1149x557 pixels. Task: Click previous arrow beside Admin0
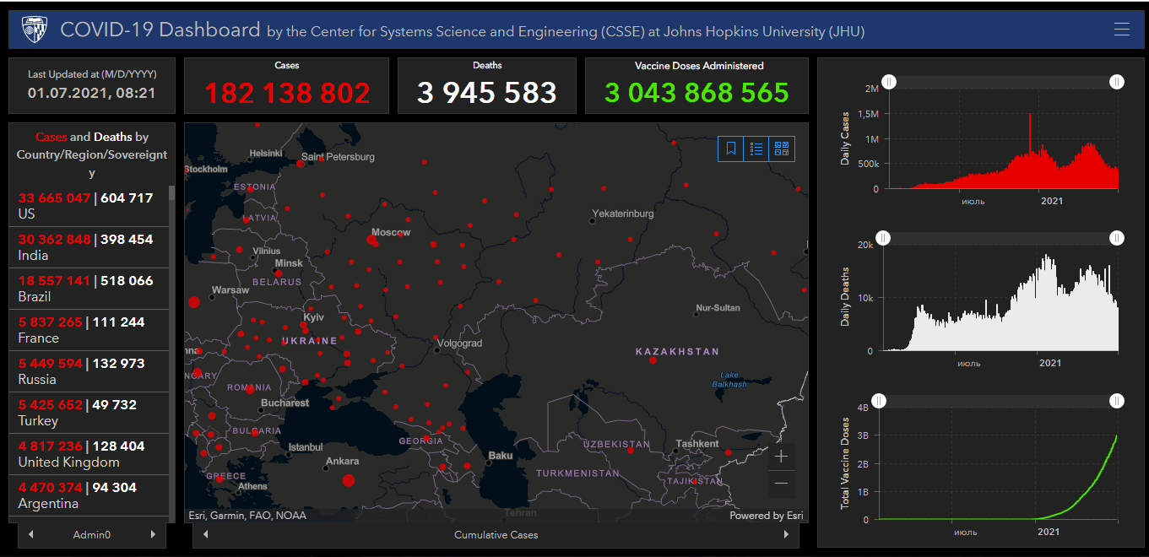[x=31, y=534]
